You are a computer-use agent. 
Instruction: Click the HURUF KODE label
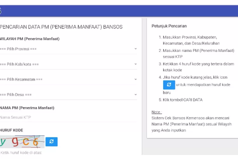[11, 130]
